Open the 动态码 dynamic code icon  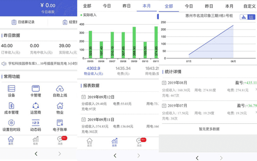click(36, 123)
